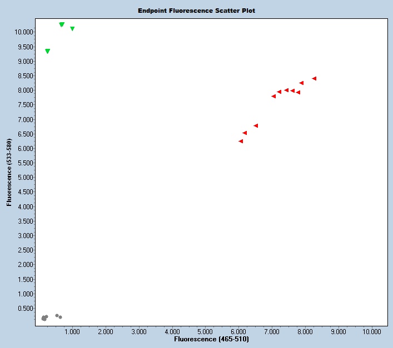The width and height of the screenshot is (393, 348).
Task: Pick the rightmost green triangle data point
Action: pos(72,28)
